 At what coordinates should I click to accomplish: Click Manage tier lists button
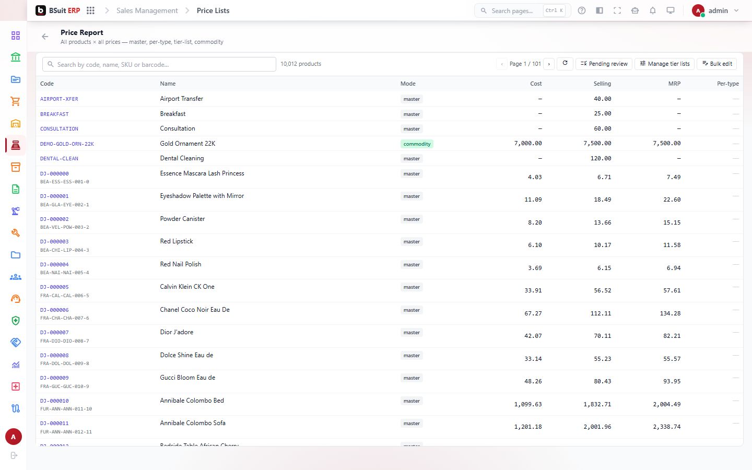click(x=664, y=64)
